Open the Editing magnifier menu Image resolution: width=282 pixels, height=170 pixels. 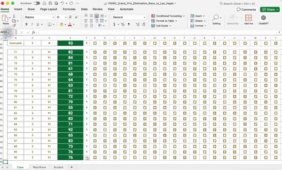(216, 19)
